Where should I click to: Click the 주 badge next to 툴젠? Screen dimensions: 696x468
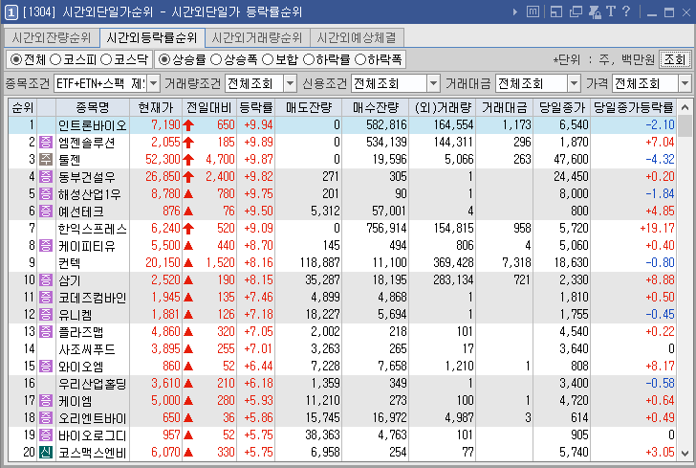(46, 160)
